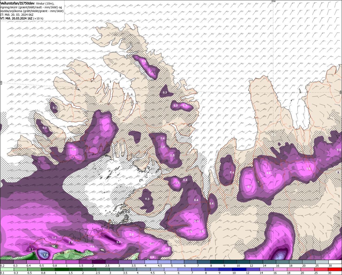This screenshot has height=275, width=342.
Task: Click the rigning/skúrir legend description line
Action: [x=32, y=7]
